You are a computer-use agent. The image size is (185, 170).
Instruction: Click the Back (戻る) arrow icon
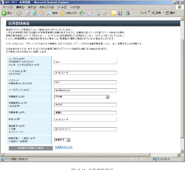(4, 13)
